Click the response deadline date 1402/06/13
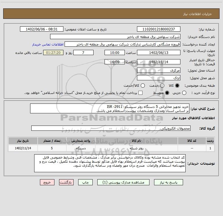 point(159,52)
